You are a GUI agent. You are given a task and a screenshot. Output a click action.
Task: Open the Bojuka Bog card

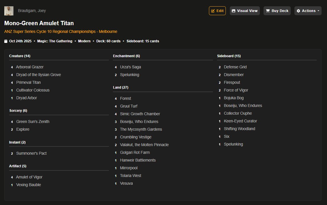click(x=234, y=98)
